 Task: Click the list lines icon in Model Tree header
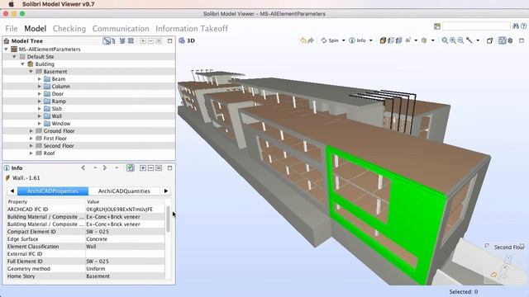point(159,40)
